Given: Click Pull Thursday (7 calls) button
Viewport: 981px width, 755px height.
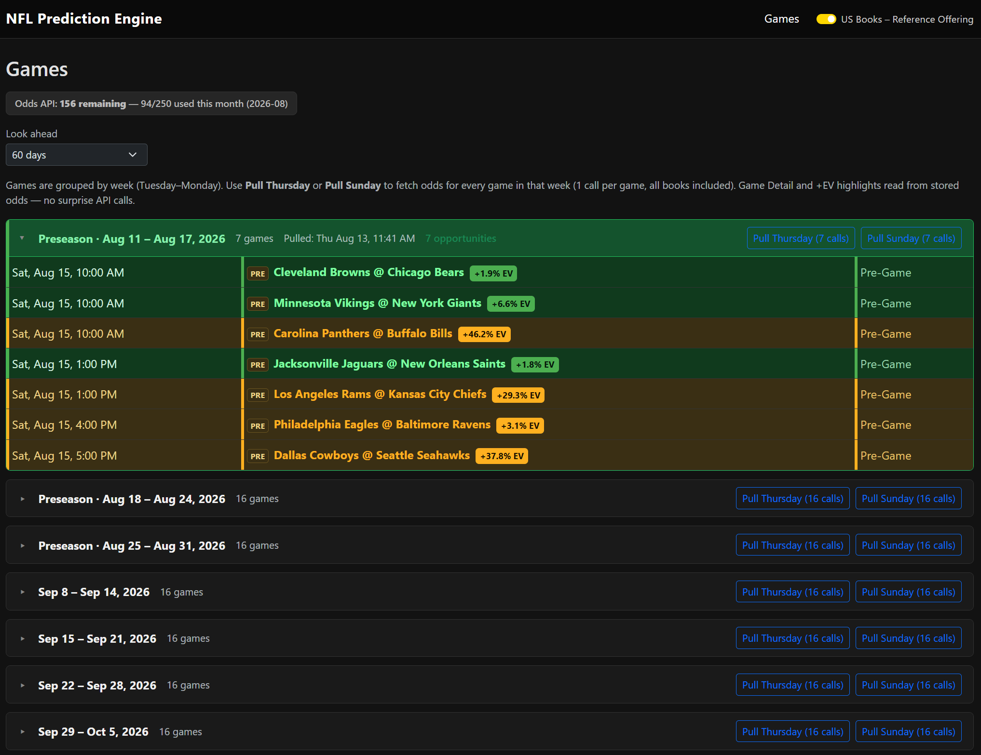Looking at the screenshot, I should [x=801, y=238].
